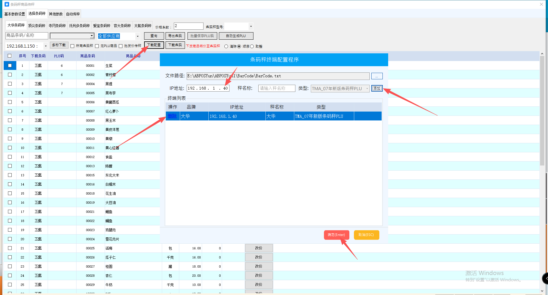
Task: Tick the 批发价传秤 checkbox
Action: click(121, 46)
